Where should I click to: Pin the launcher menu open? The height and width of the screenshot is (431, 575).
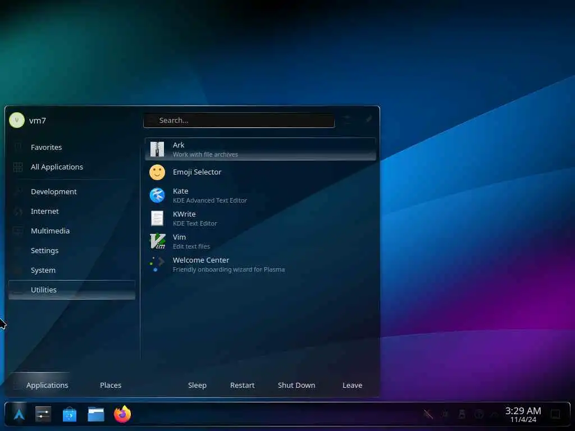pos(369,119)
